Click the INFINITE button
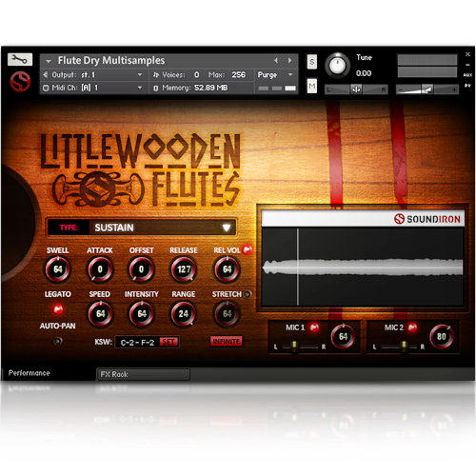The height and width of the screenshot is (476, 476). coord(226,341)
